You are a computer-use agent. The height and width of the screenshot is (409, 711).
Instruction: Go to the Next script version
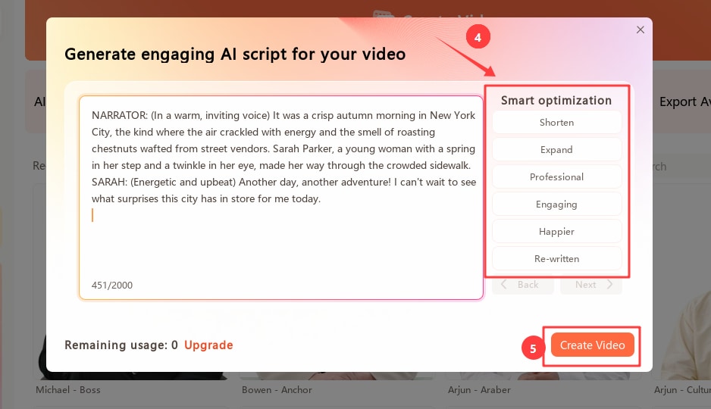point(590,285)
